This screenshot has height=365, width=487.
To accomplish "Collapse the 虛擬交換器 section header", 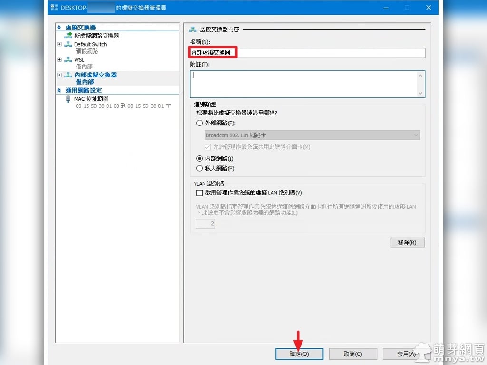I will click(59, 28).
